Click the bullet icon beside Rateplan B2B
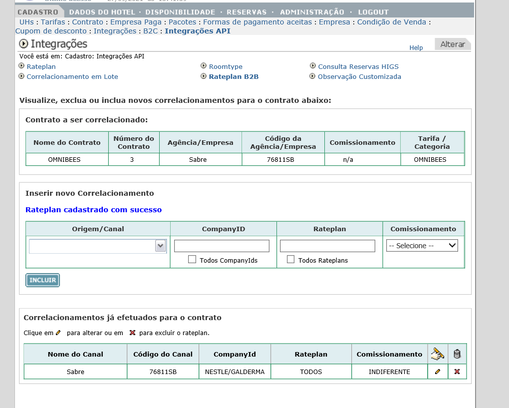 (204, 76)
